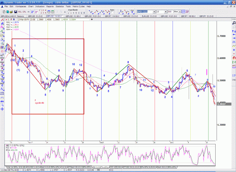
Task: Click the red fork projection icon
Action: pos(126,12)
